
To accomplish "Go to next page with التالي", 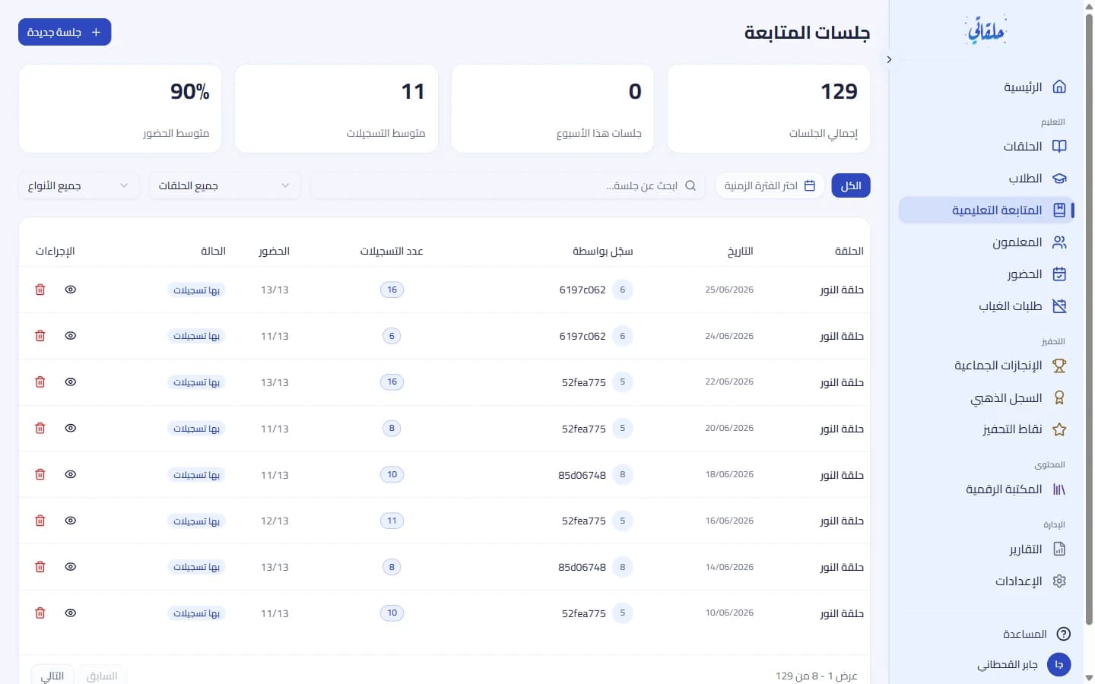I will point(52,676).
